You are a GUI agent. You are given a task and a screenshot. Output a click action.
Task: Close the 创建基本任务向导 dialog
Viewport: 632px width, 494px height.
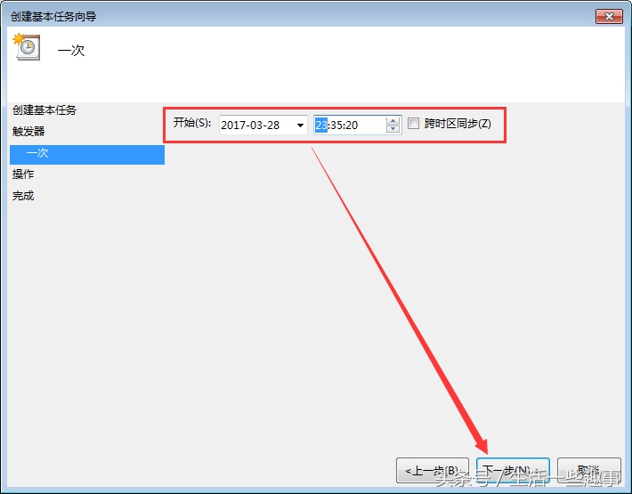point(609,17)
